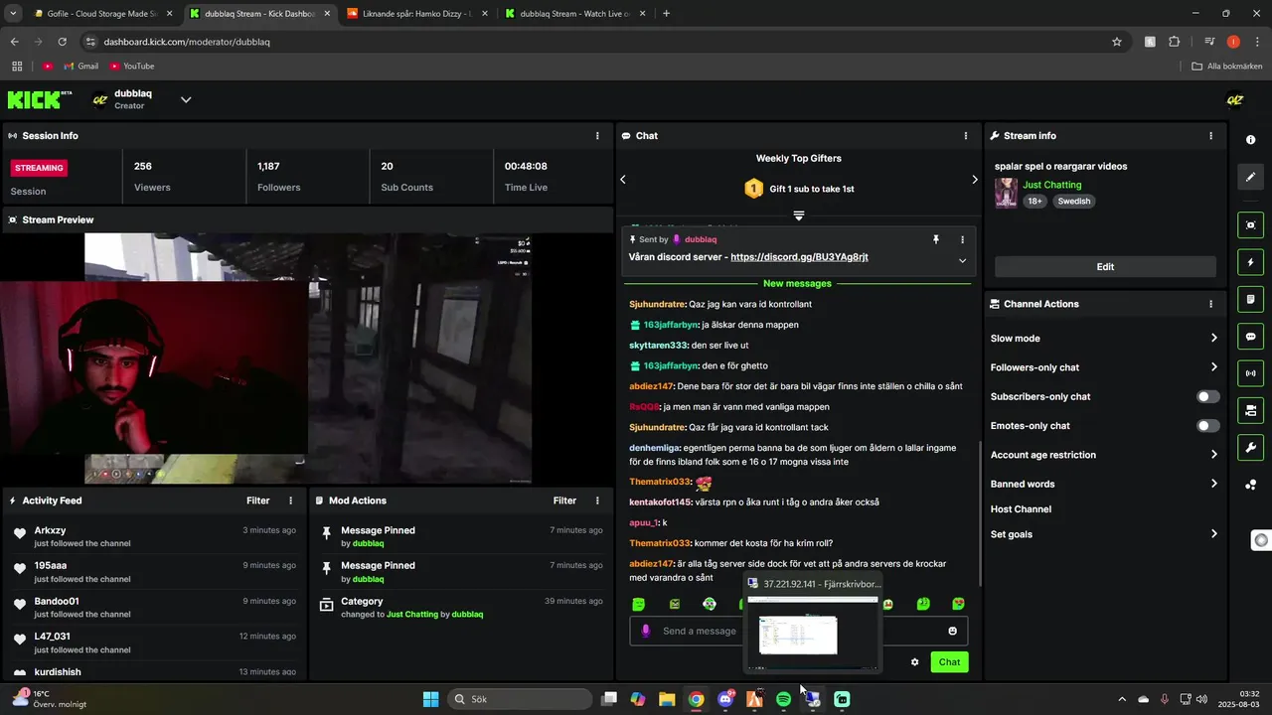The image size is (1272, 715).
Task: Open Activity Feed three-dot menu
Action: 290,500
